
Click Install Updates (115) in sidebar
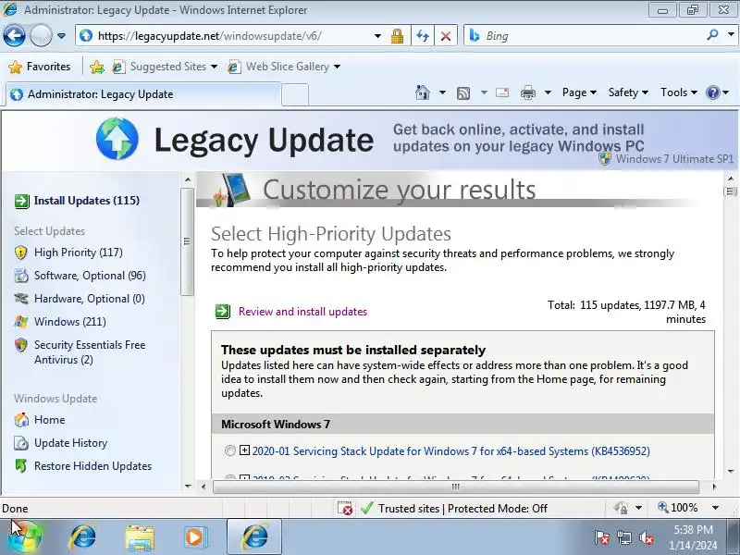point(87,201)
